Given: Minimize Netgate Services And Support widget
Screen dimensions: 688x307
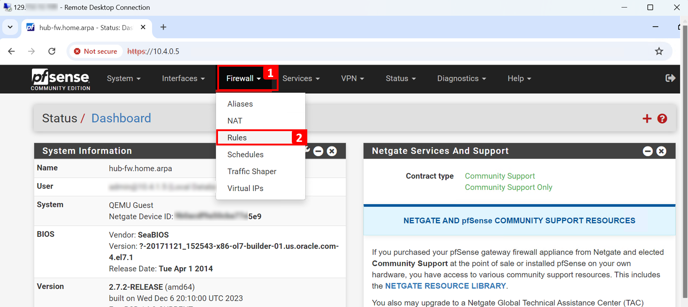Looking at the screenshot, I should 647,151.
